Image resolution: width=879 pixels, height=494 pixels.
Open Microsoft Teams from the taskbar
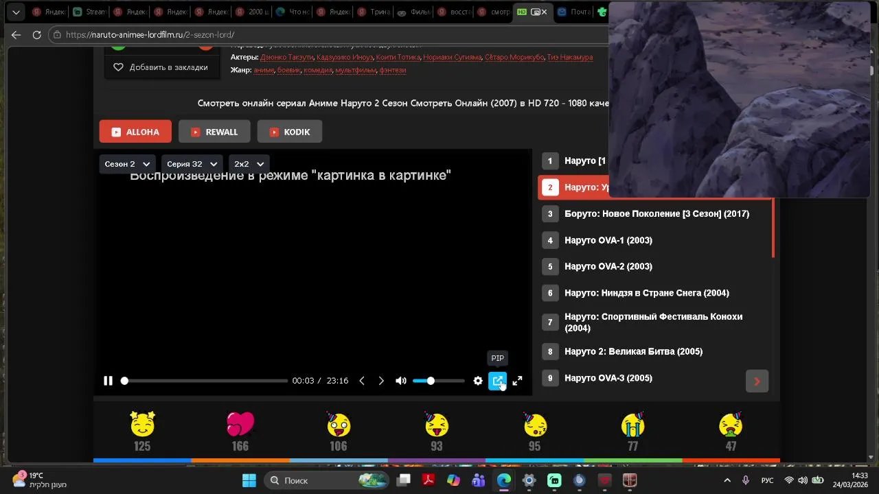[x=479, y=480]
